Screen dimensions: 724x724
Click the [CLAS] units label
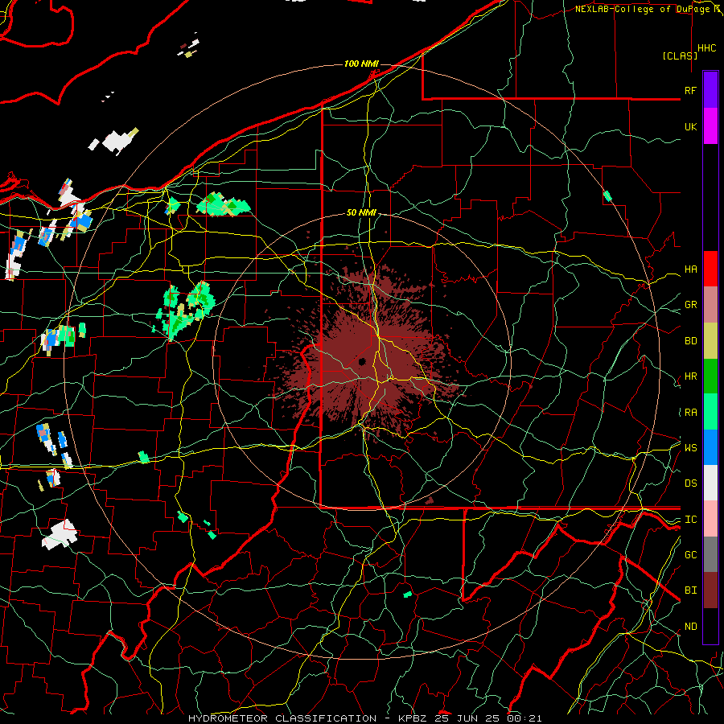pos(680,56)
